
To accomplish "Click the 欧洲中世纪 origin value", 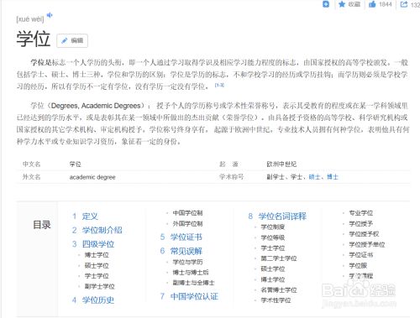I will [x=281, y=164].
